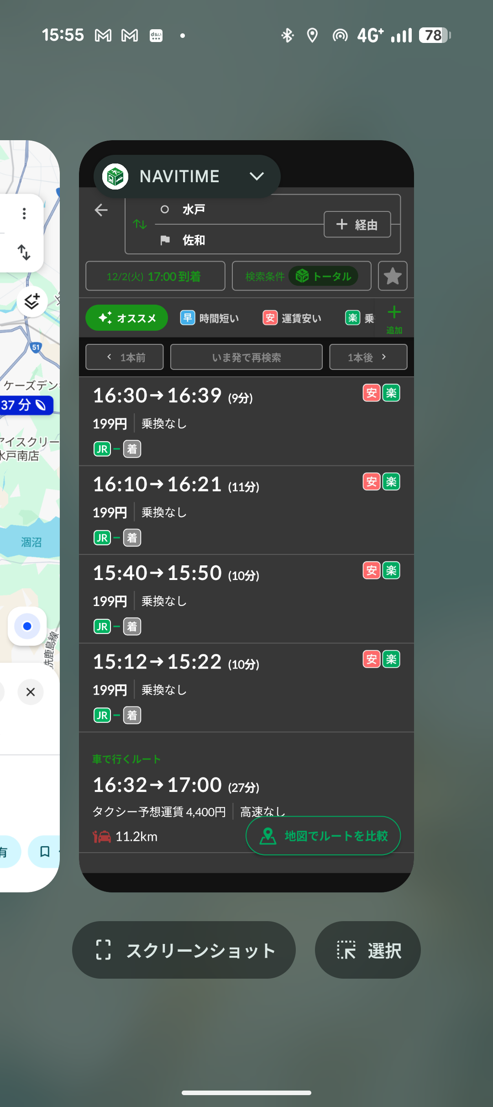Show the next train with 1本後
The image size is (493, 1107).
368,357
